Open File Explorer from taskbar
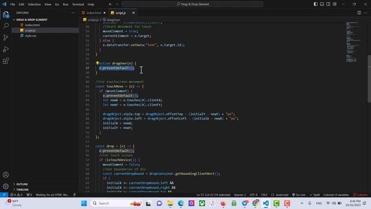The width and height of the screenshot is (371, 209). coord(170,203)
